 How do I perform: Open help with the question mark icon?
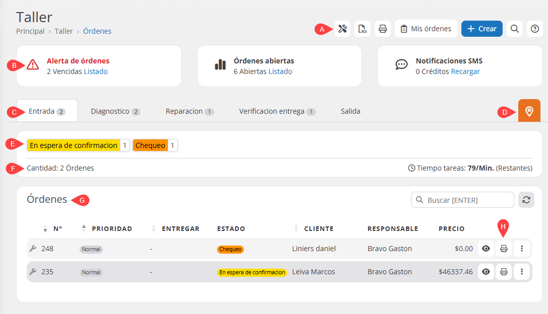point(534,29)
